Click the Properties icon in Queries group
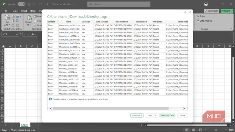Image resolution: width=235 pixels, height=132 pixels. (x=35, y=21)
